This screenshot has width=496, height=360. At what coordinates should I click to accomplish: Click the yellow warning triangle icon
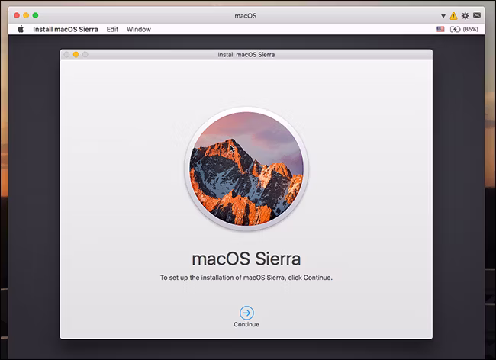453,15
